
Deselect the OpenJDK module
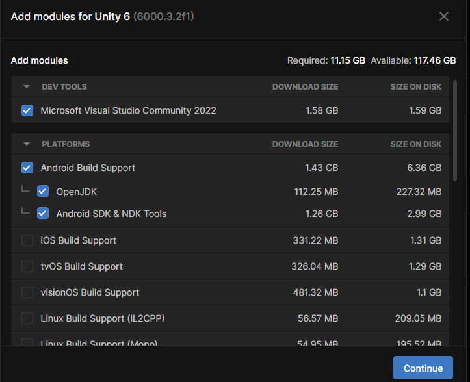point(43,192)
